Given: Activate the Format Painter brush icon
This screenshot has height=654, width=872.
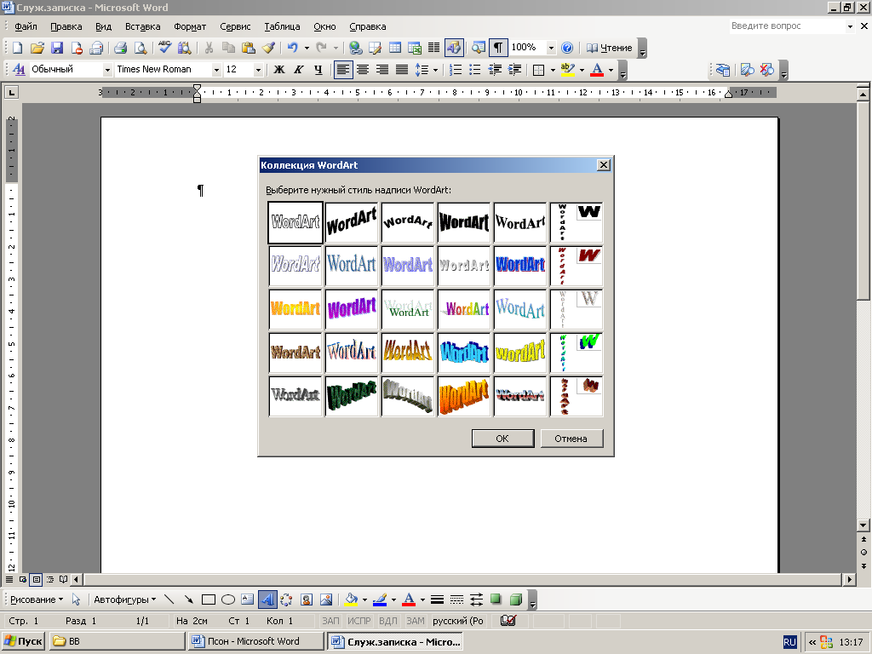Looking at the screenshot, I should [x=268, y=48].
